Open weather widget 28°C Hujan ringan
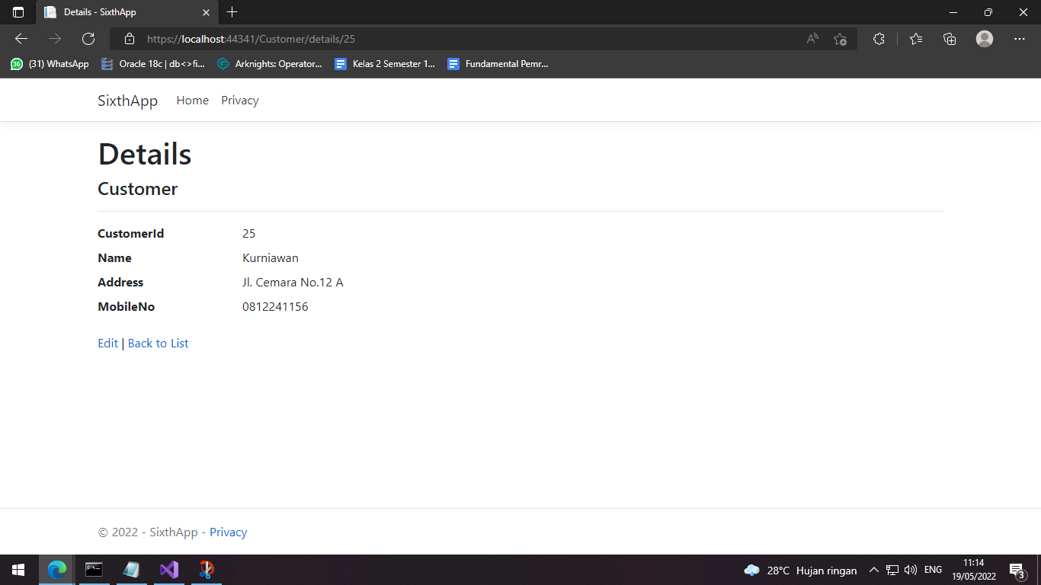Image resolution: width=1041 pixels, height=585 pixels. 800,571
